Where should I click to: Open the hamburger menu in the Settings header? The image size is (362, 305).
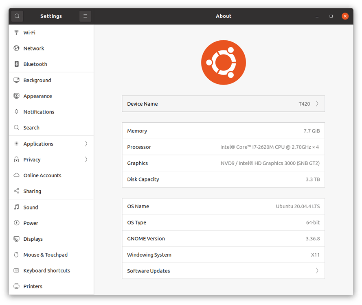[x=85, y=16]
